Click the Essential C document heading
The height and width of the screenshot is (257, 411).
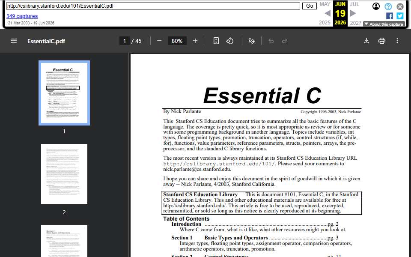262,96
